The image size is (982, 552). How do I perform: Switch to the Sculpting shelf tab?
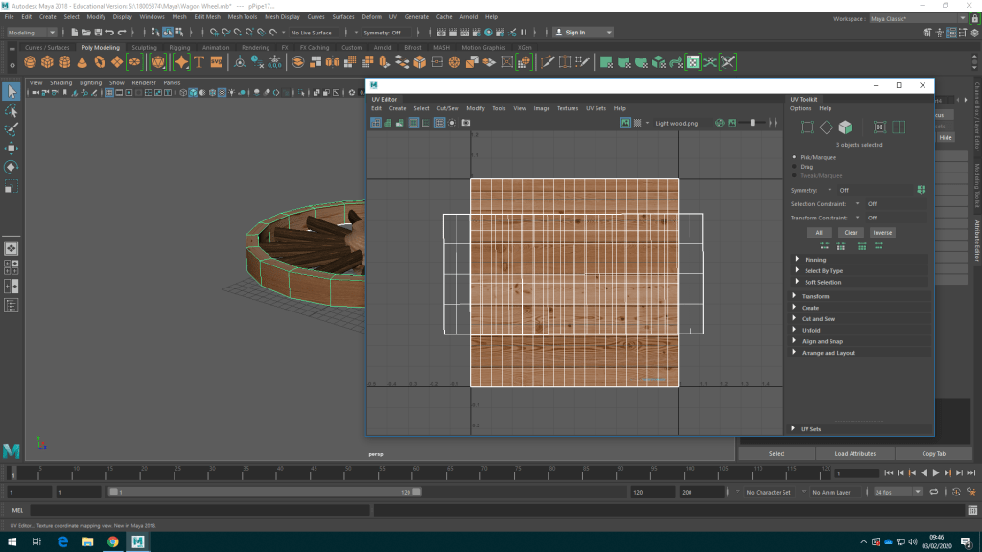pos(144,47)
